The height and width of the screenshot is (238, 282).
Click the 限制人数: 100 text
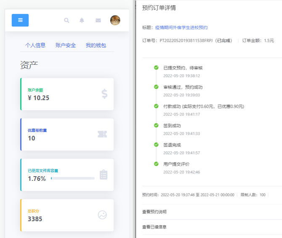253,195
